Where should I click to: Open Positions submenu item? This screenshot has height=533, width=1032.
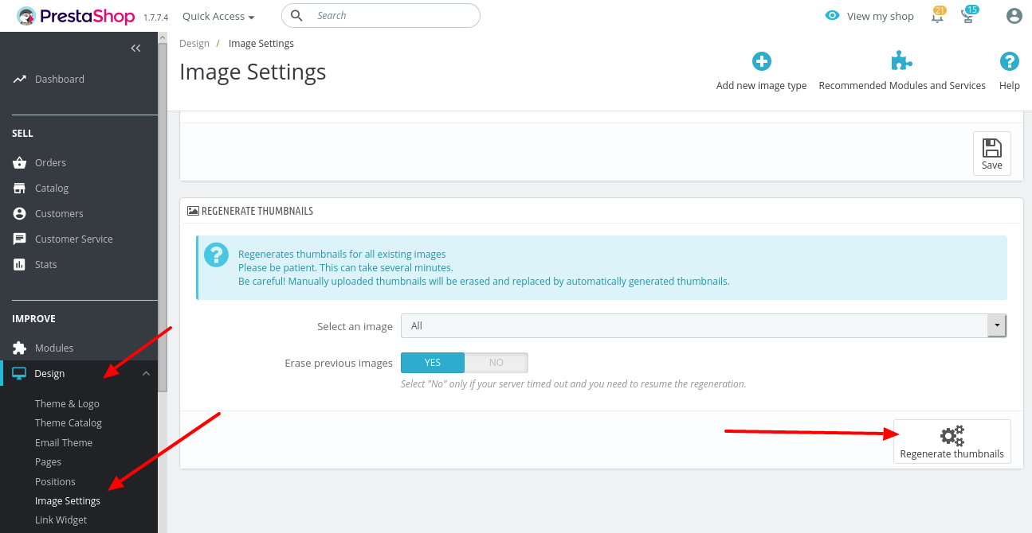point(55,482)
